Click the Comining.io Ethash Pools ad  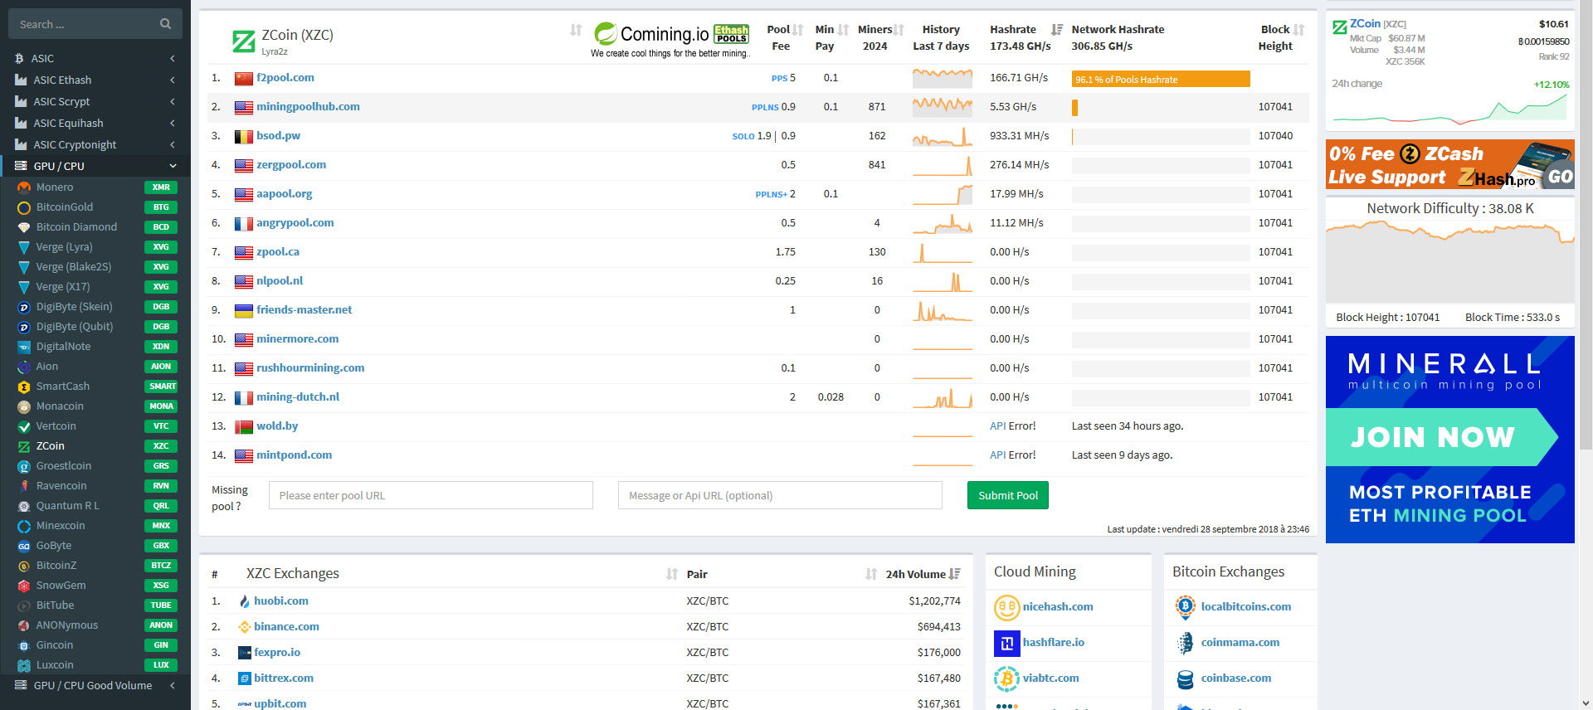pyautogui.click(x=670, y=40)
